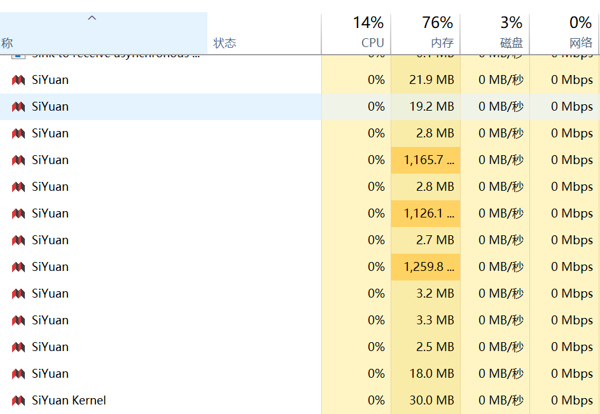This screenshot has width=600, height=414.
Task: Select the SiYuan process name in the 3.3 MB row
Action: pyautogui.click(x=50, y=321)
